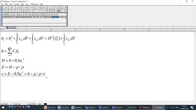Viewport: 196px width, 110px height.
Task: Open the lesson PowerPoint in the taskbar
Action: 50,107
